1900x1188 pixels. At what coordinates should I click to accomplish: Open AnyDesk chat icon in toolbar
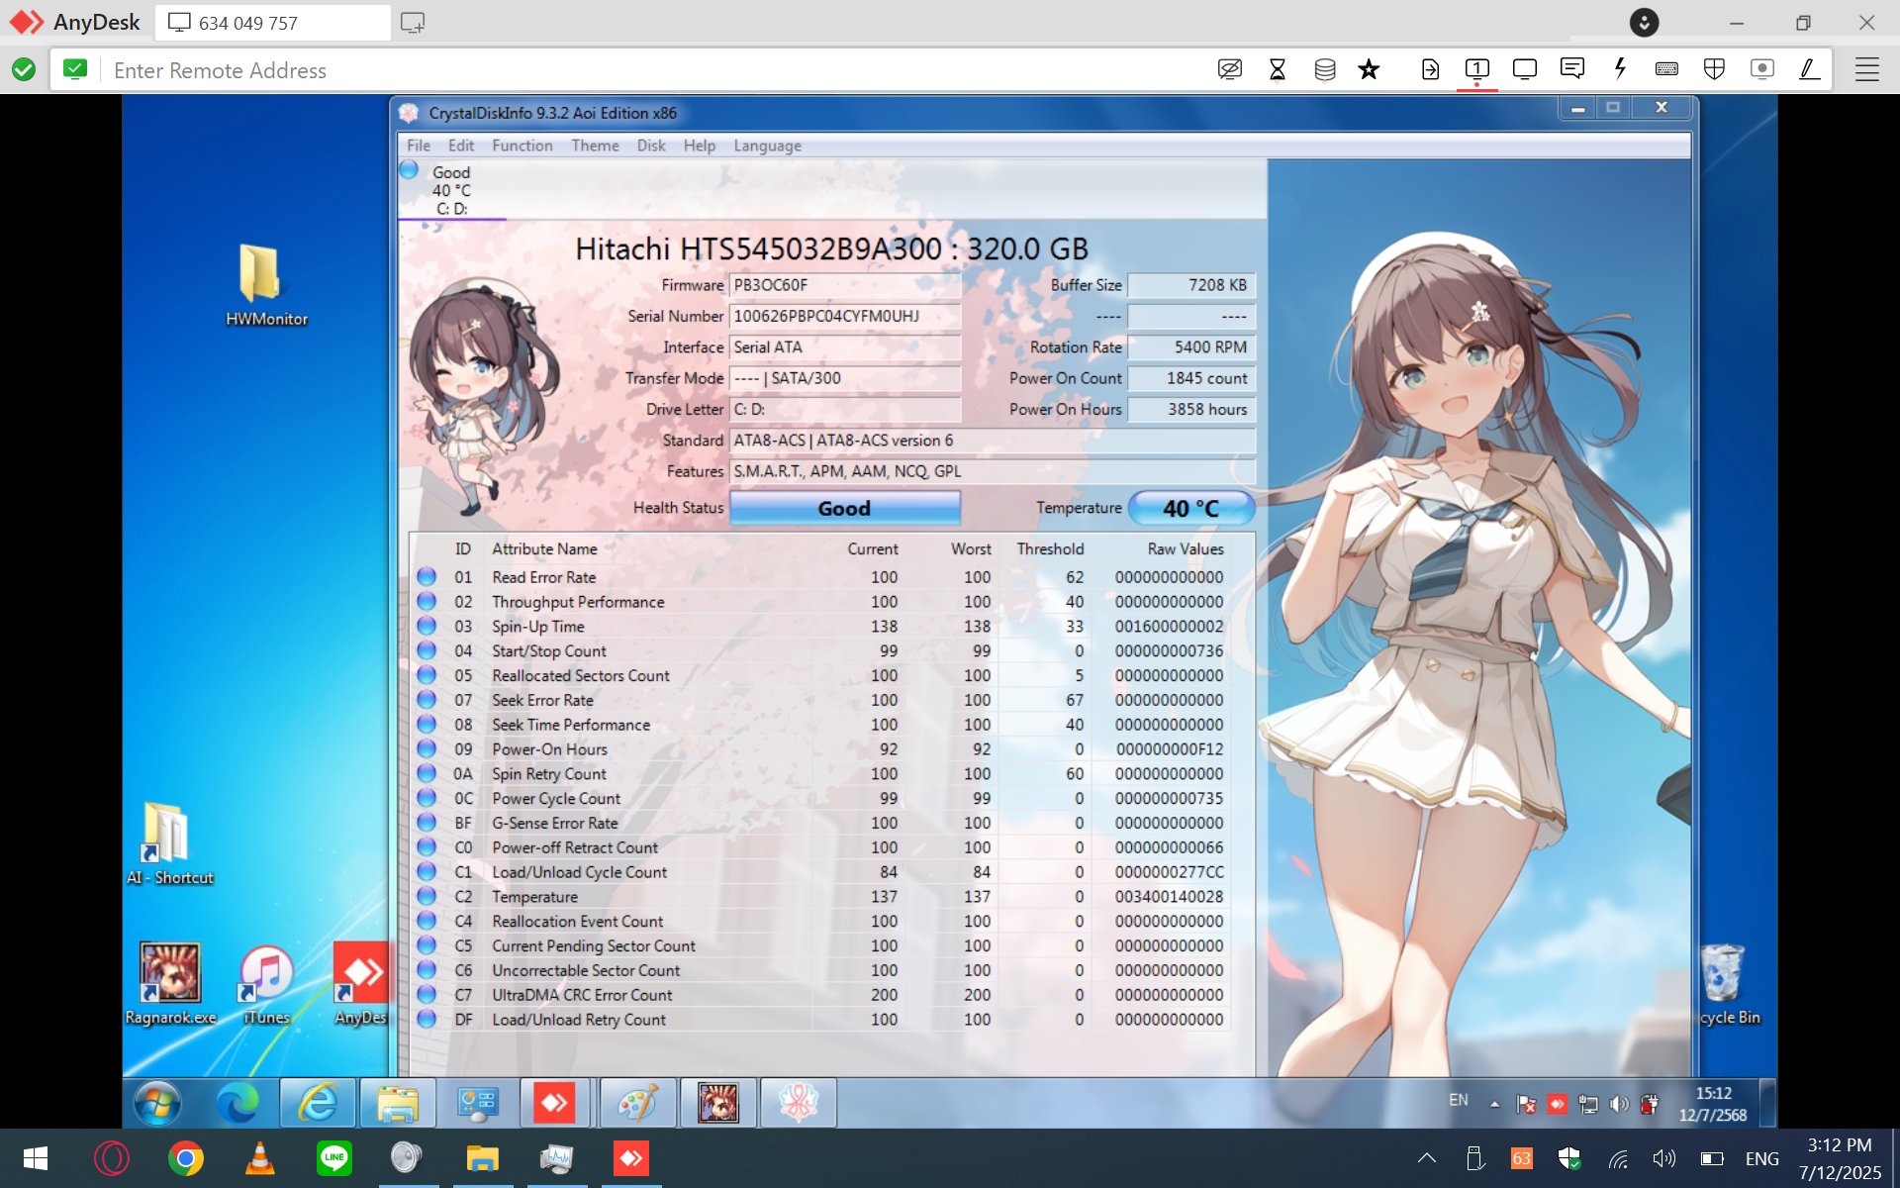(x=1571, y=69)
